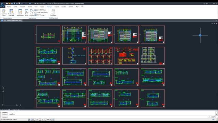The width and height of the screenshot is (218, 123).
Task: Switch to the App+ ribbon tab
Action: click(x=77, y=7)
